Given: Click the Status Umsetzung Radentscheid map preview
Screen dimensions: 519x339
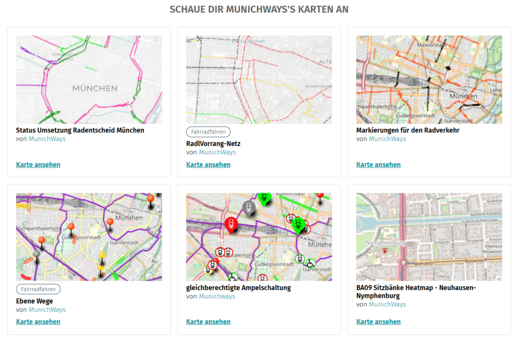Looking at the screenshot, I should pos(89,79).
